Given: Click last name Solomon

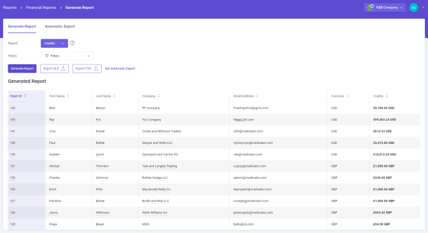Looking at the screenshot, I should pyautogui.click(x=102, y=178).
